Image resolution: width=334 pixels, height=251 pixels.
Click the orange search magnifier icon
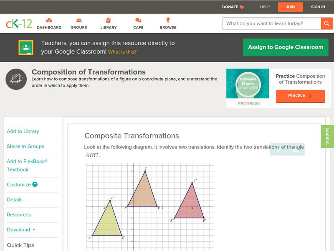326,23
